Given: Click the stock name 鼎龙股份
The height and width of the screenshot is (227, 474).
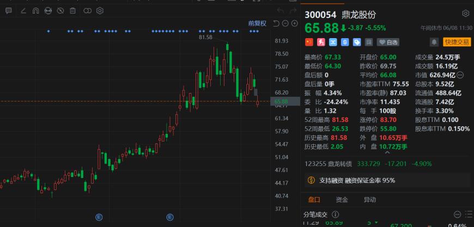Looking at the screenshot, I should (359, 15).
